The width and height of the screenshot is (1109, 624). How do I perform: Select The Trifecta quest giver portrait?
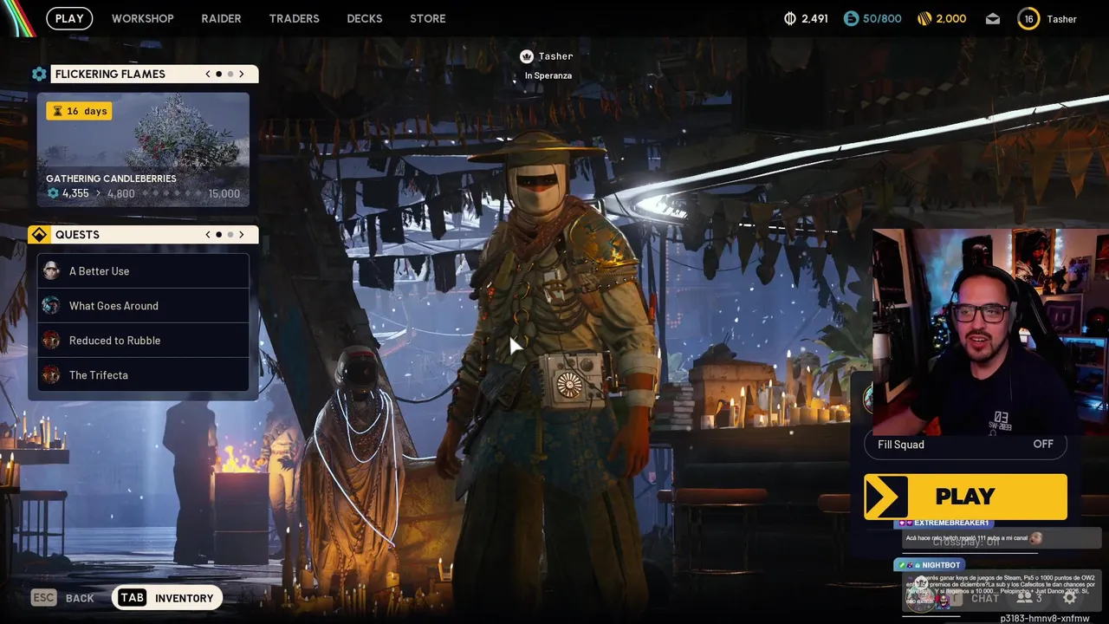(51, 375)
